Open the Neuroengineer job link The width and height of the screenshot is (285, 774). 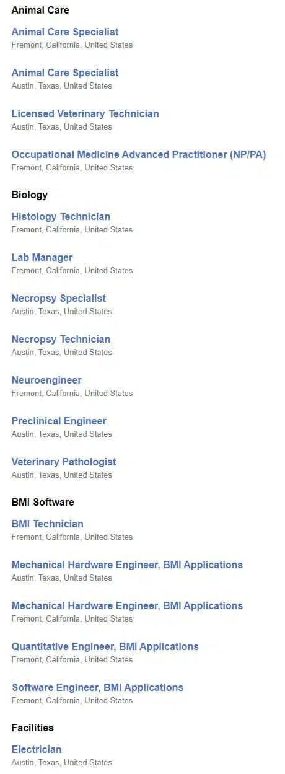pos(46,380)
